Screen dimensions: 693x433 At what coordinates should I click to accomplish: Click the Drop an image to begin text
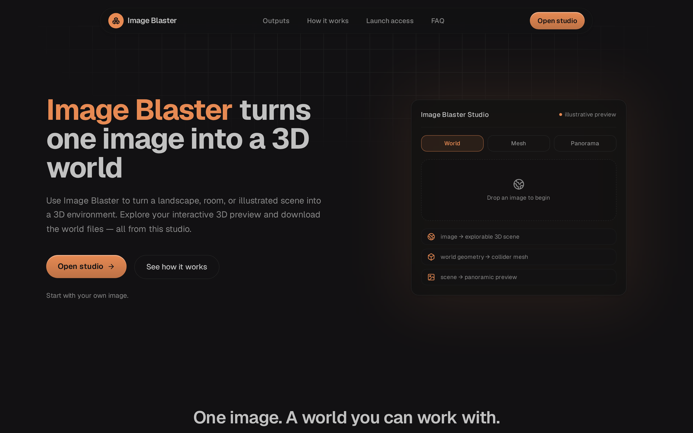(x=519, y=198)
